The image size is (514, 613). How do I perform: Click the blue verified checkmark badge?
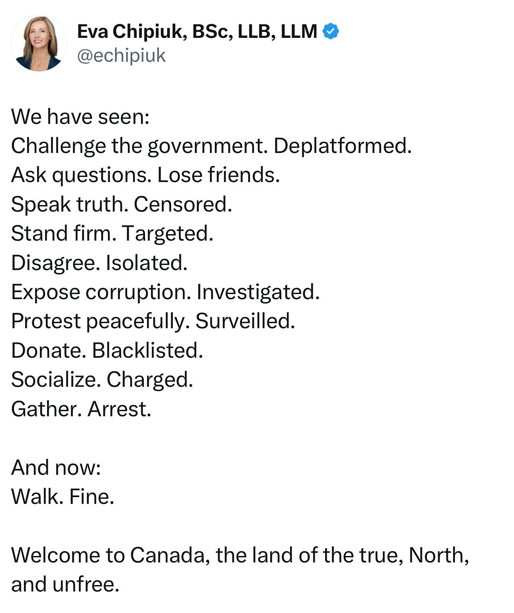tap(330, 31)
